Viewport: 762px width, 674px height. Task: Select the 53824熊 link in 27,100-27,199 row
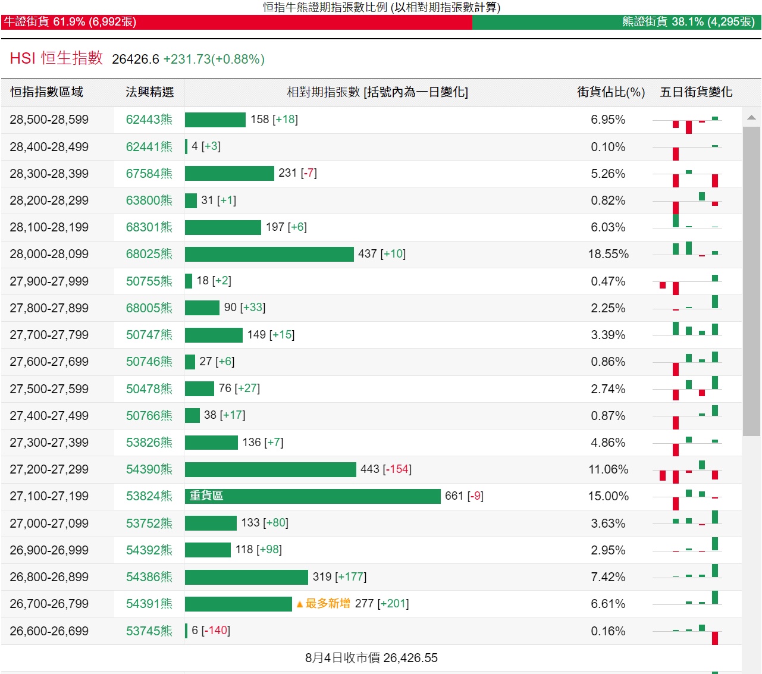point(149,496)
